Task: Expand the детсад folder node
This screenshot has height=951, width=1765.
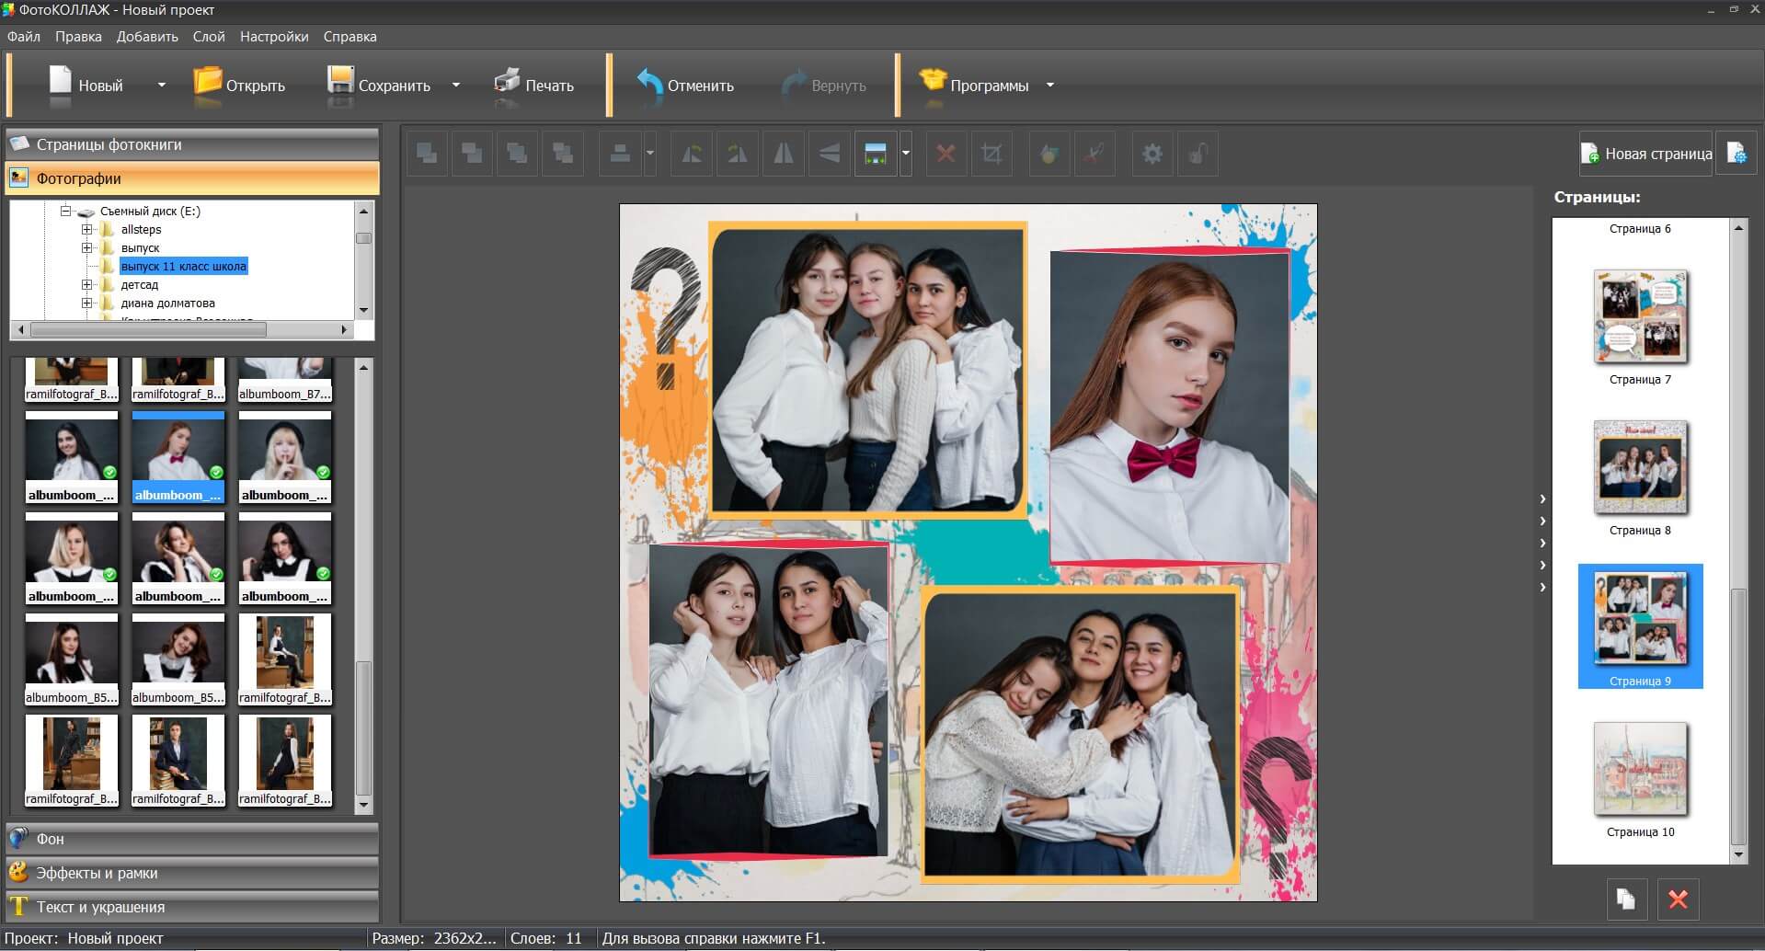Action: 86,284
